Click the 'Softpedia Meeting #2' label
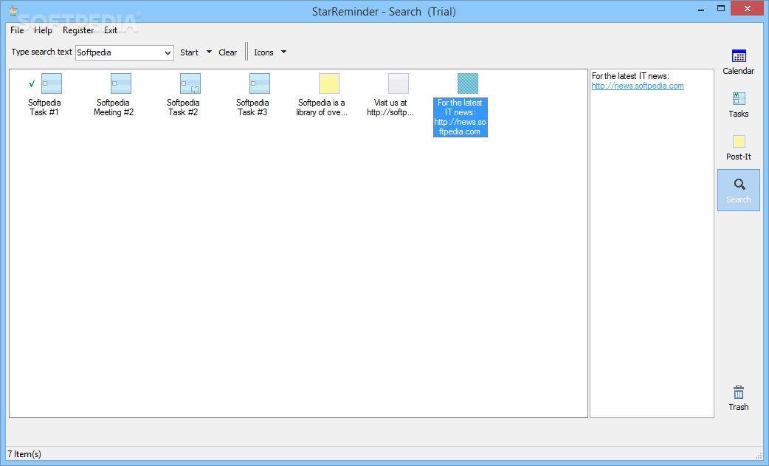This screenshot has width=769, height=466. [114, 107]
